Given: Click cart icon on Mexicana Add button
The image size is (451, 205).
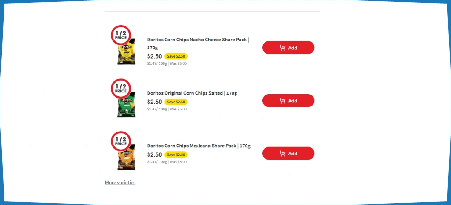Looking at the screenshot, I should tap(282, 154).
